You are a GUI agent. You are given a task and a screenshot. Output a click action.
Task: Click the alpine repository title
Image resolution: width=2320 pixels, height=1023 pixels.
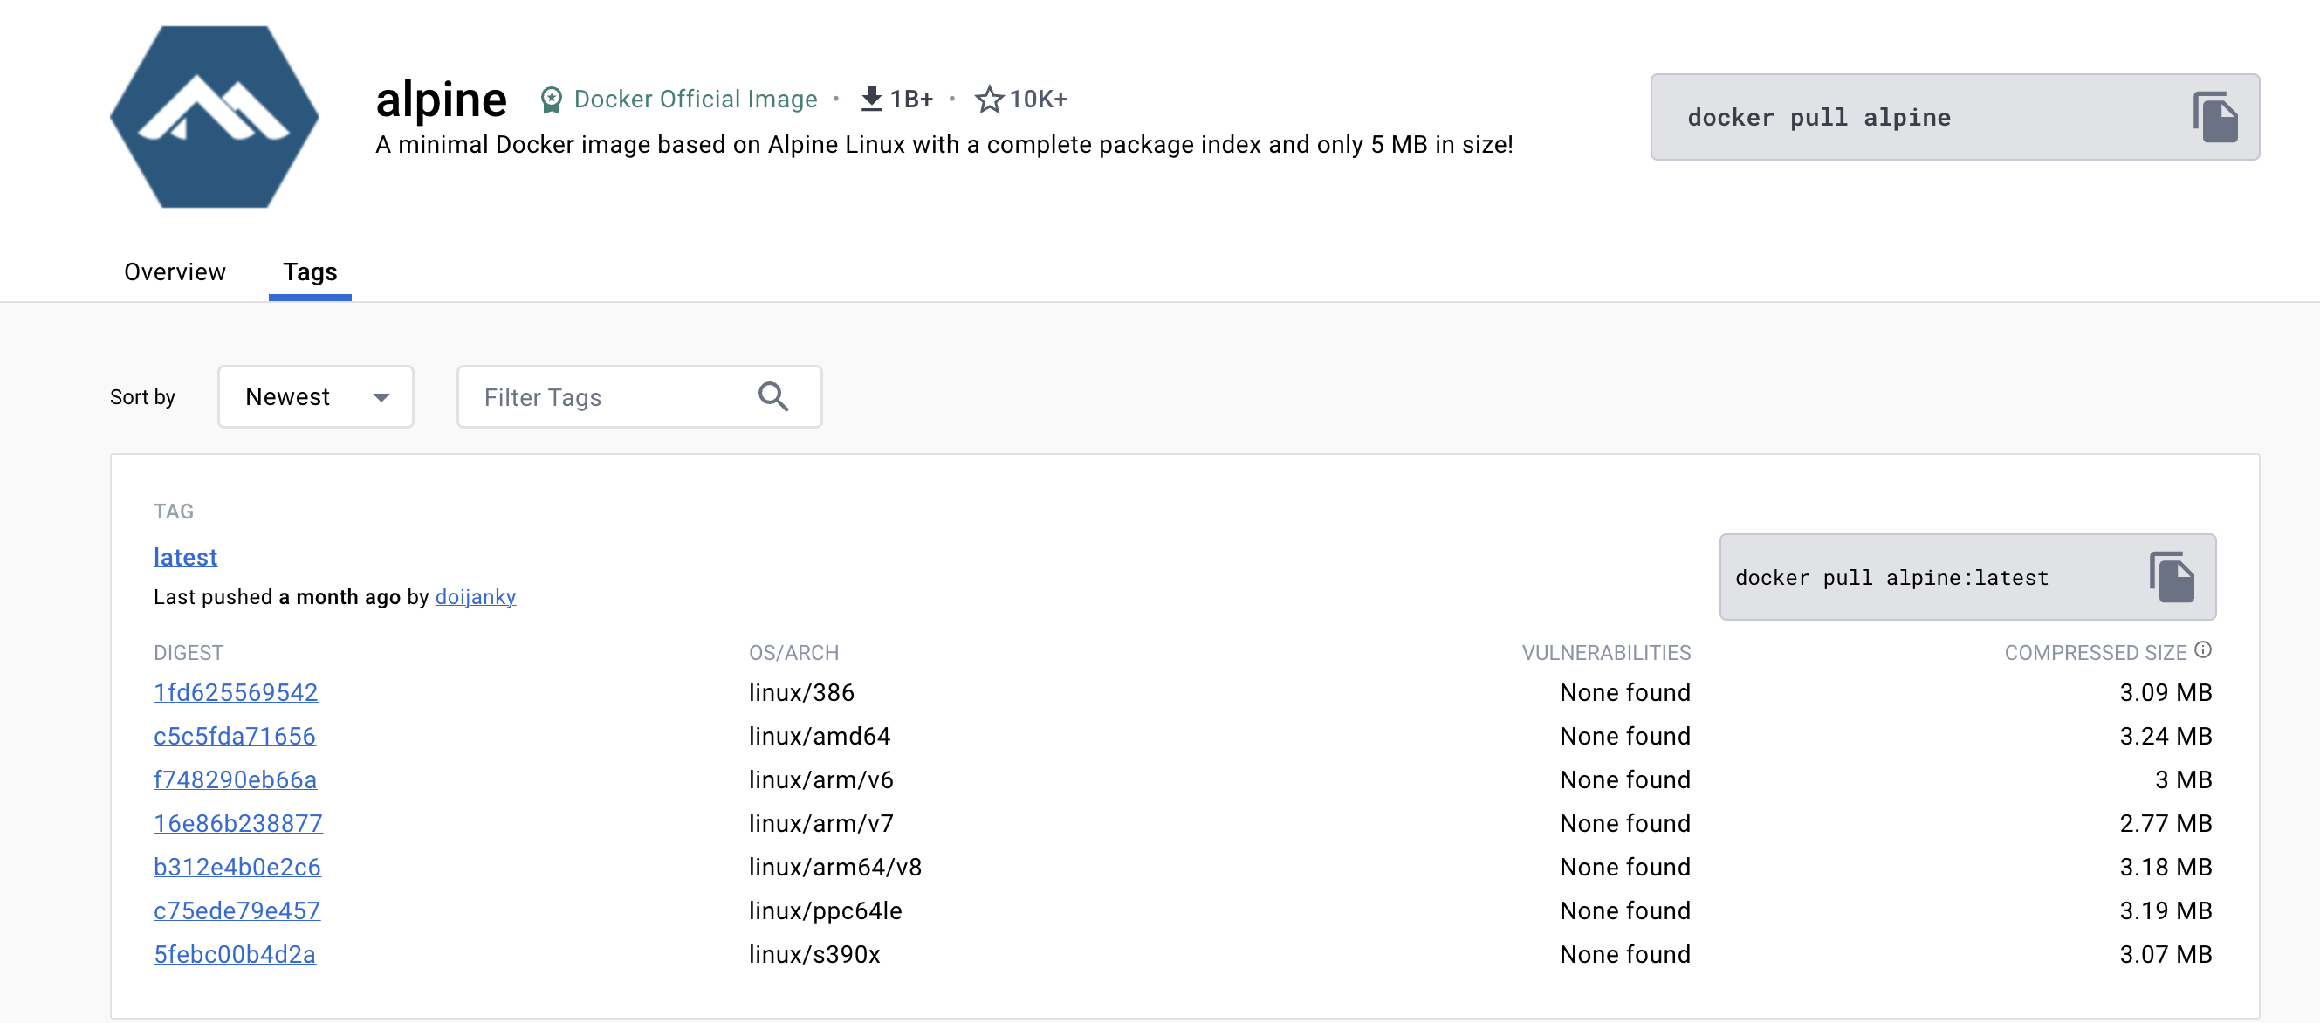(442, 99)
